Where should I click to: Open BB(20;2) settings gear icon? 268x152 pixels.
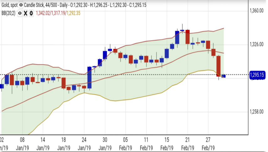click(x=32, y=13)
